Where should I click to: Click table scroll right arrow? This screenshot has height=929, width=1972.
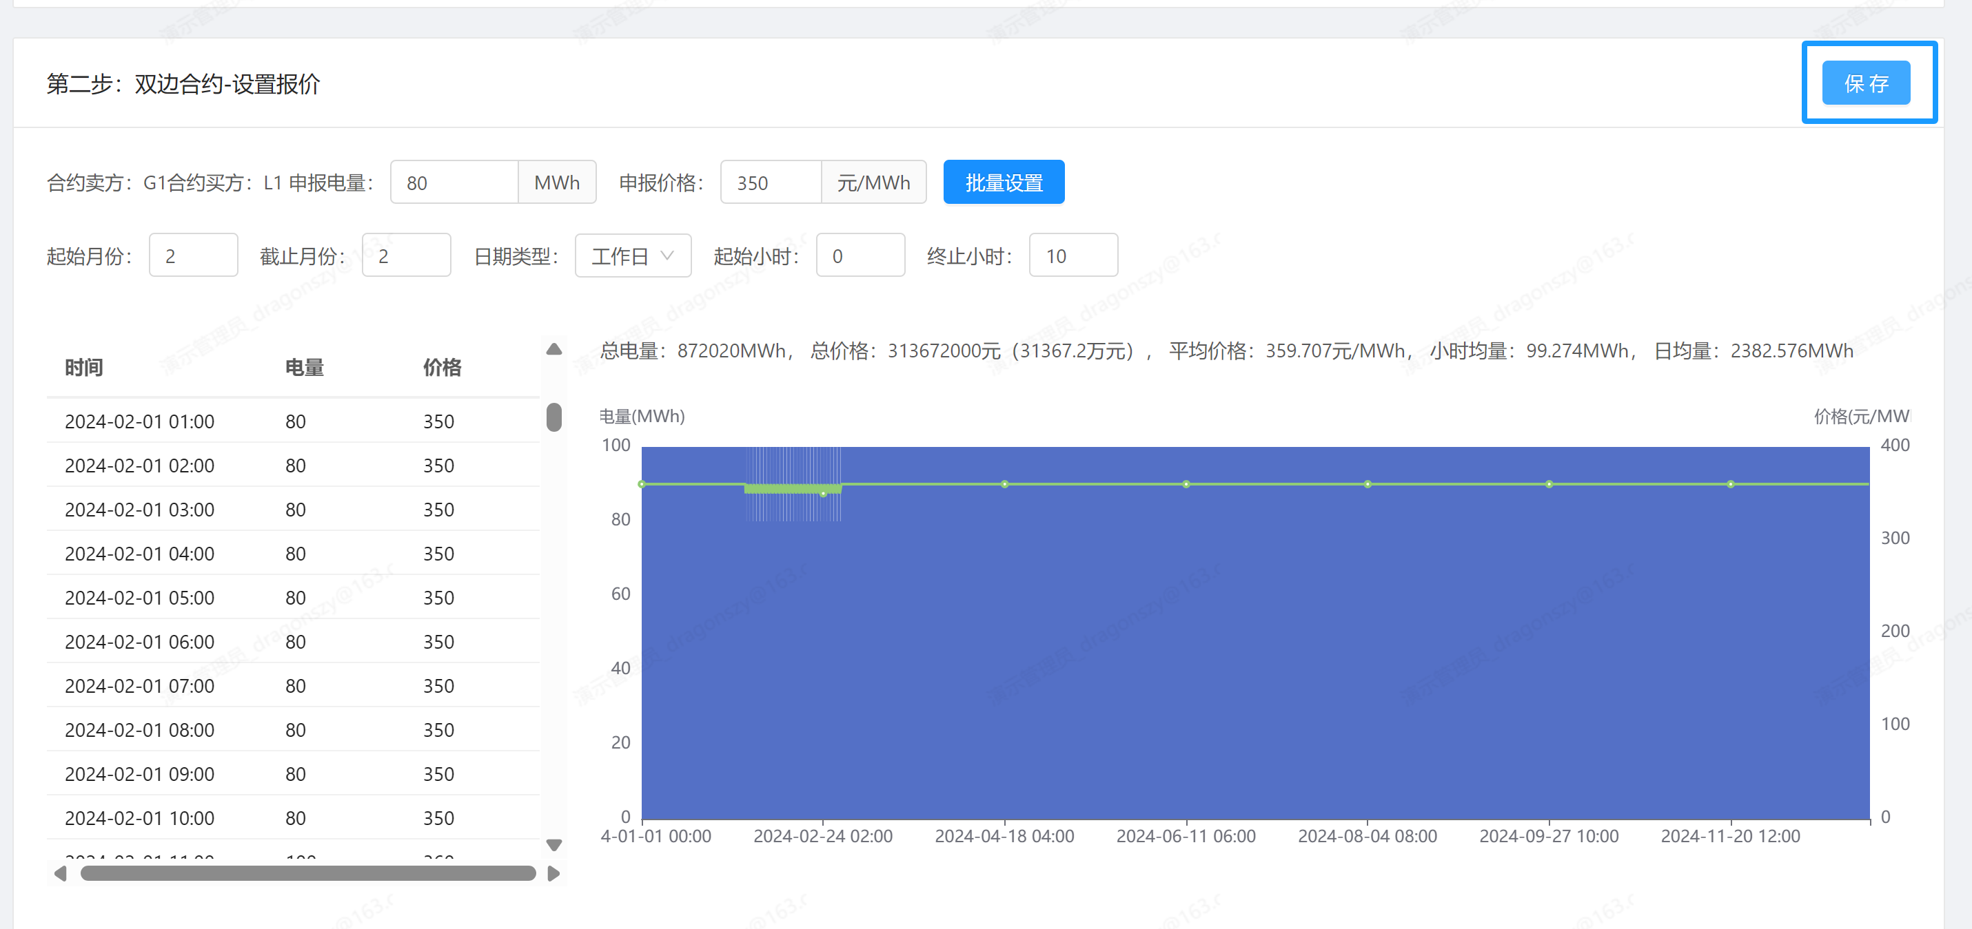554,873
